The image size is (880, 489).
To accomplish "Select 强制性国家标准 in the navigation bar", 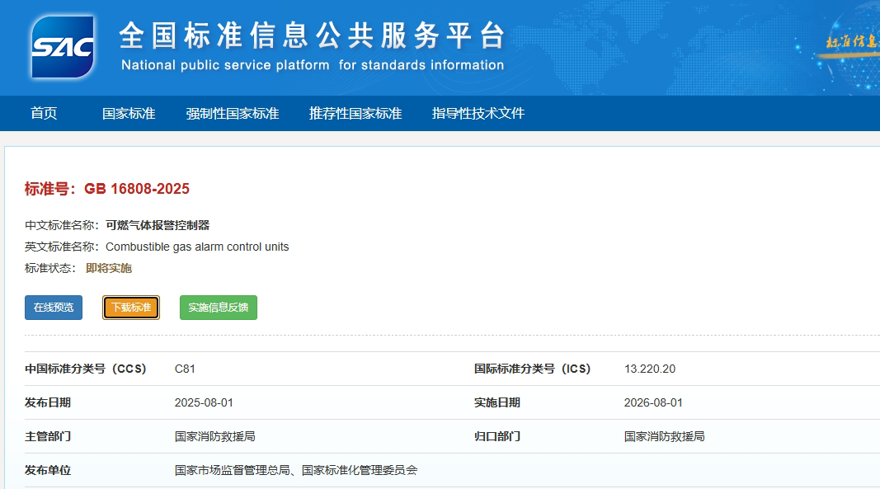I will pyautogui.click(x=233, y=114).
